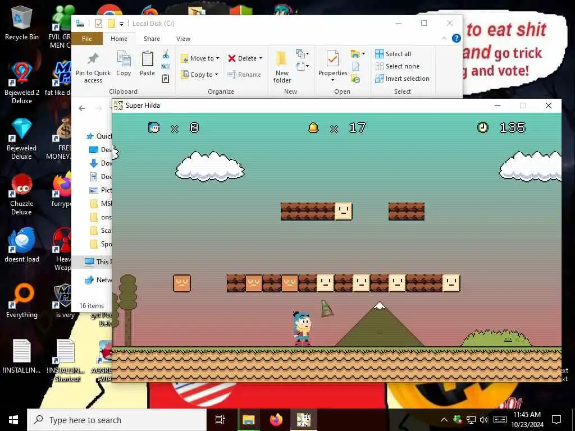Click Super Hilda game in the taskbar
Image resolution: width=575 pixels, height=431 pixels.
click(x=304, y=420)
